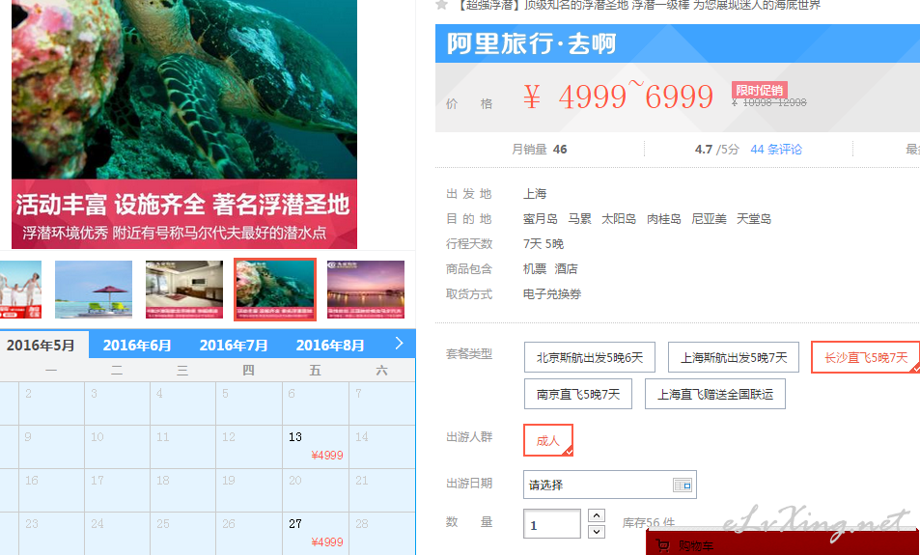The height and width of the screenshot is (555, 920).
Task: Click the shopping cart icon
Action: (663, 545)
